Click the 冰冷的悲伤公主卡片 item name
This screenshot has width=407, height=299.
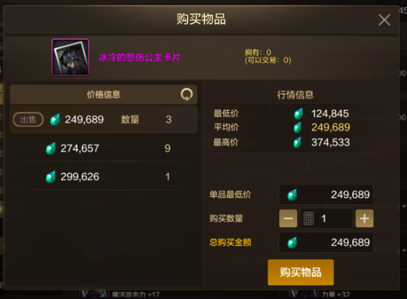pos(139,57)
